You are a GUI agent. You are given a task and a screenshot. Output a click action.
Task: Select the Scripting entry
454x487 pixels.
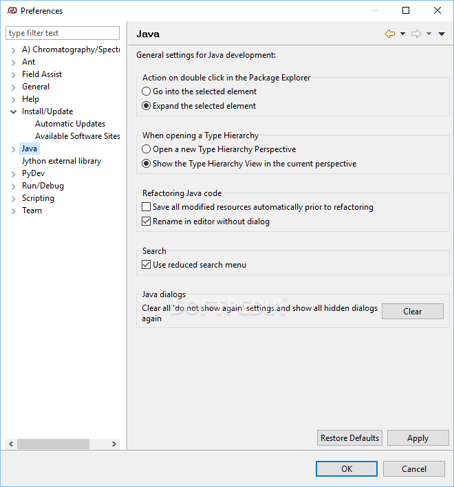coord(38,198)
